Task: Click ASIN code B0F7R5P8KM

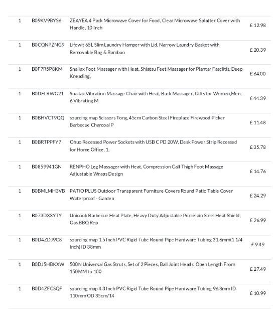Action: point(47,69)
